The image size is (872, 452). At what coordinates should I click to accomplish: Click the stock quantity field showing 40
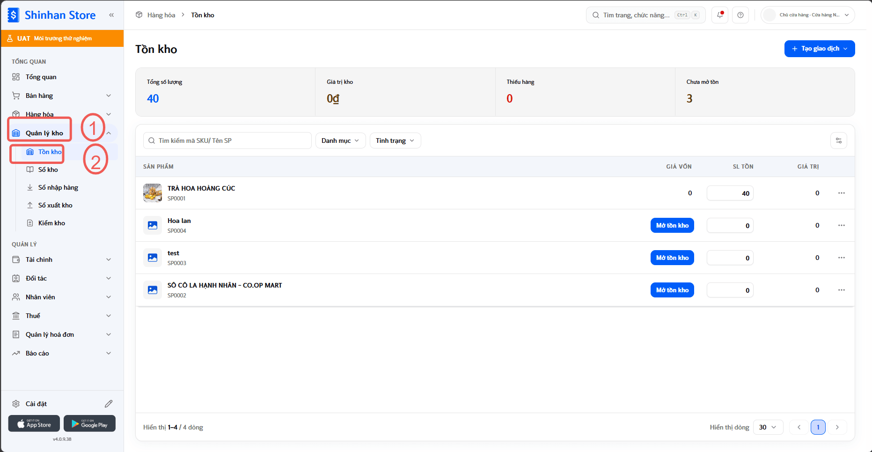[x=730, y=193]
